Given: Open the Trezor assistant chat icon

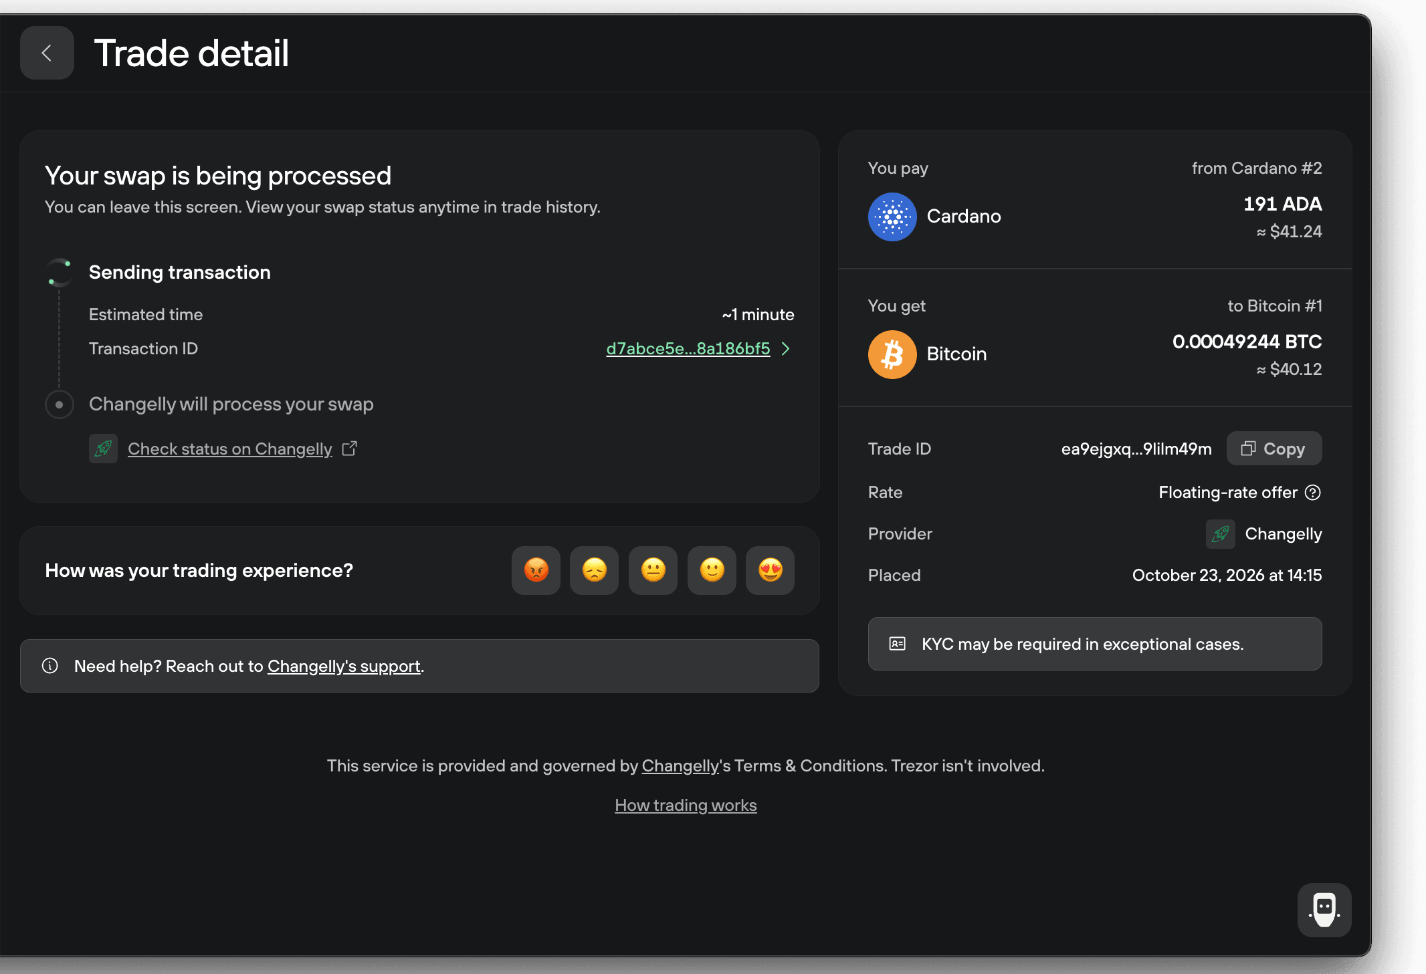Looking at the screenshot, I should click(x=1324, y=910).
